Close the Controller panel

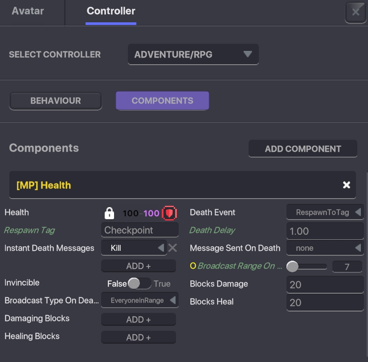coord(356,12)
